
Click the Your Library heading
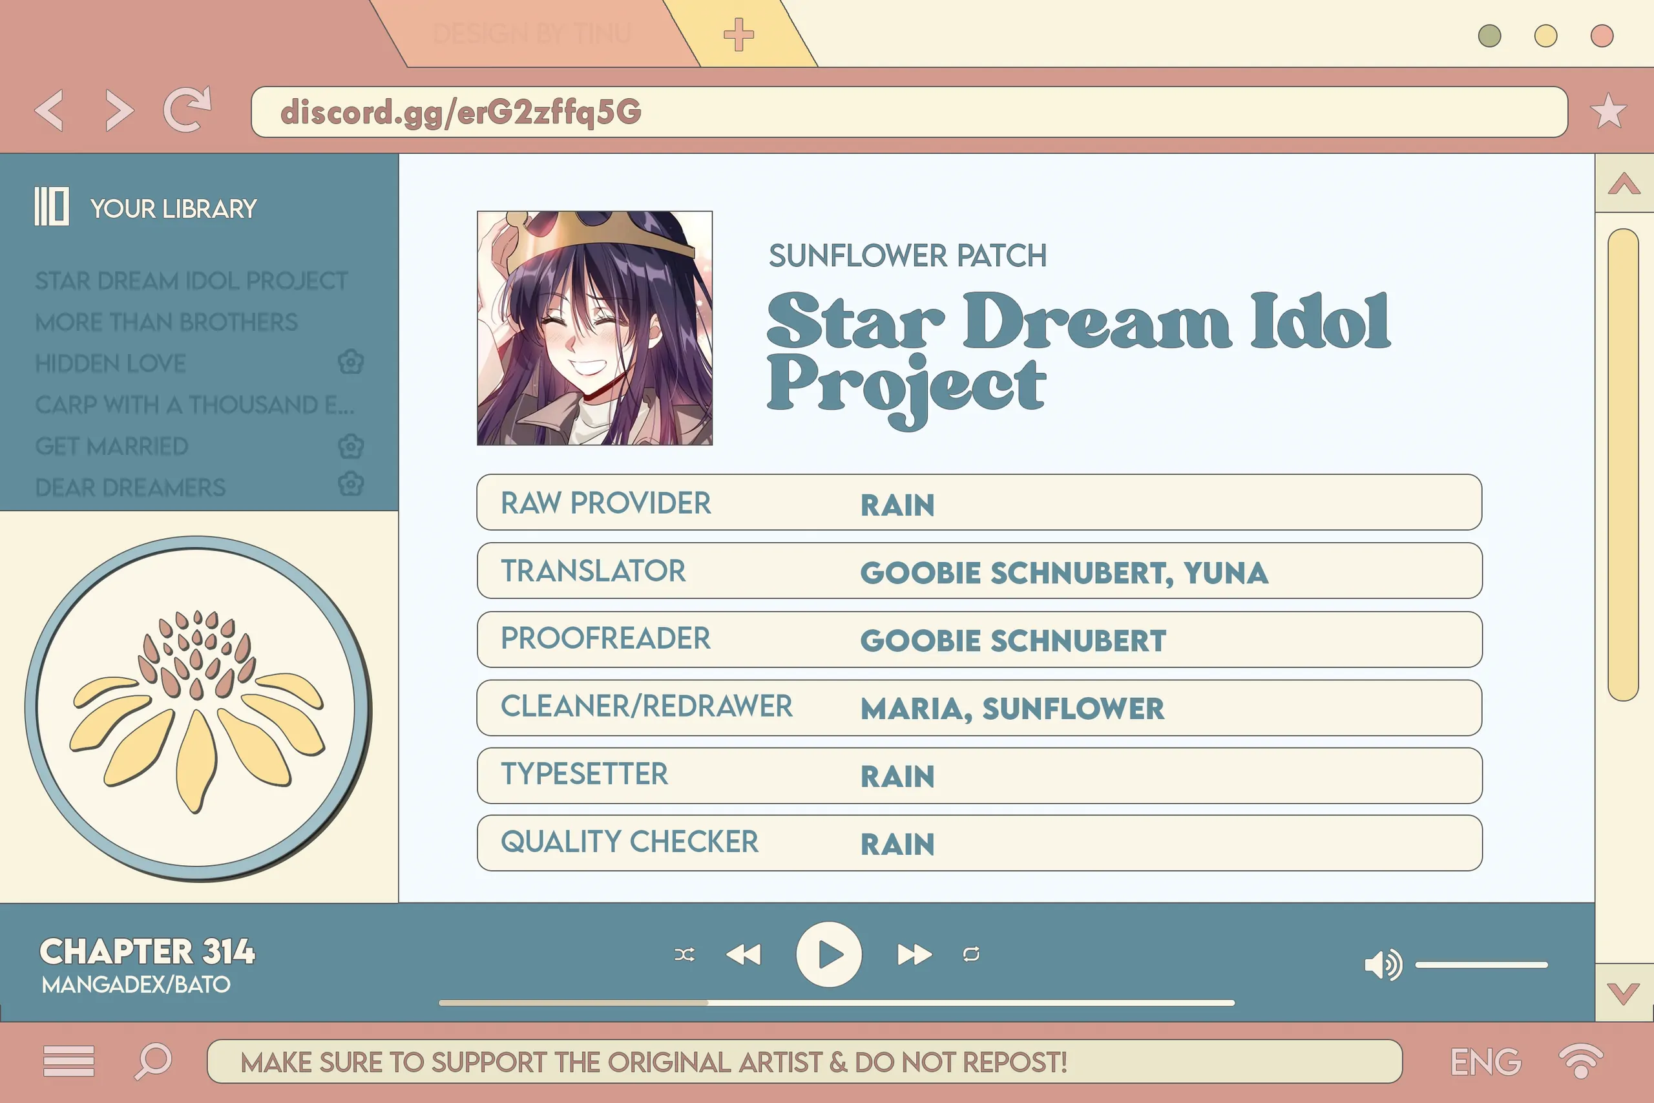pos(173,208)
